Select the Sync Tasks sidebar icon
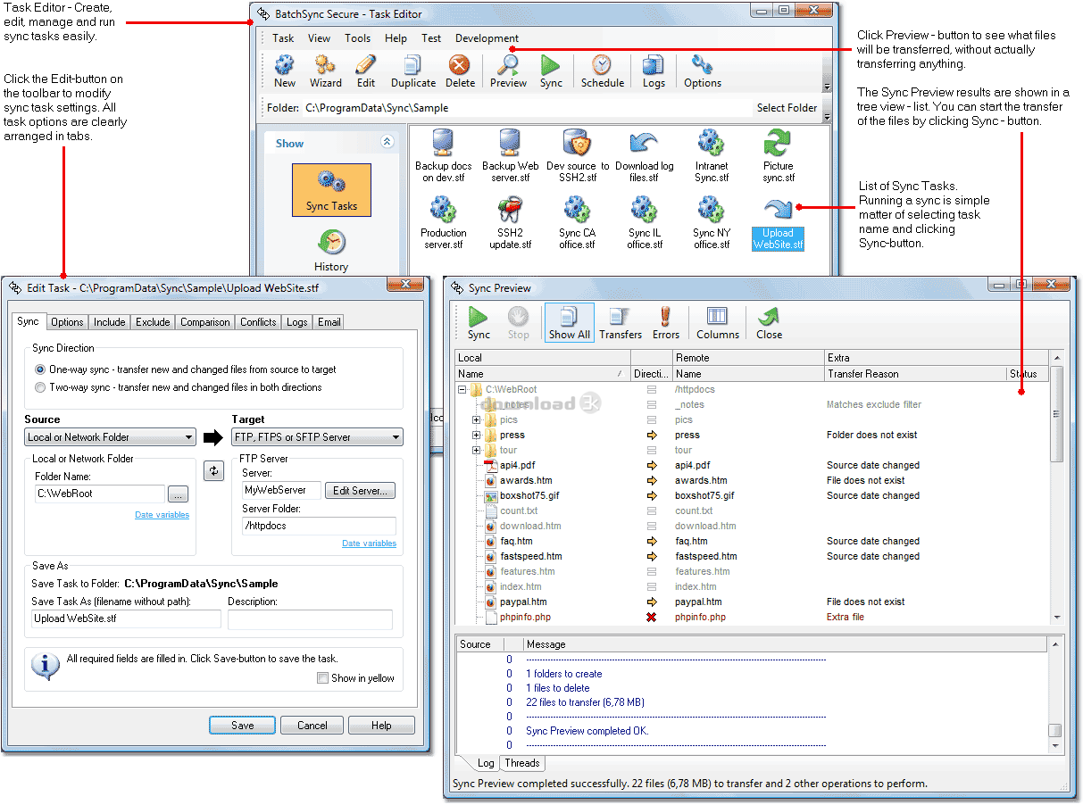The width and height of the screenshot is (1083, 805). pyautogui.click(x=331, y=190)
